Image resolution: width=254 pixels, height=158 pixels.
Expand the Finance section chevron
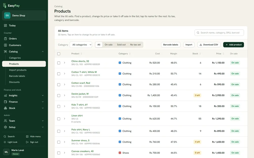tap(43, 102)
